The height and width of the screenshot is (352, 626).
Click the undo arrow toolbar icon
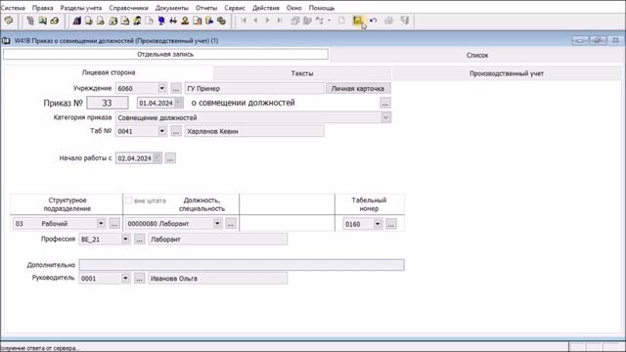click(374, 21)
